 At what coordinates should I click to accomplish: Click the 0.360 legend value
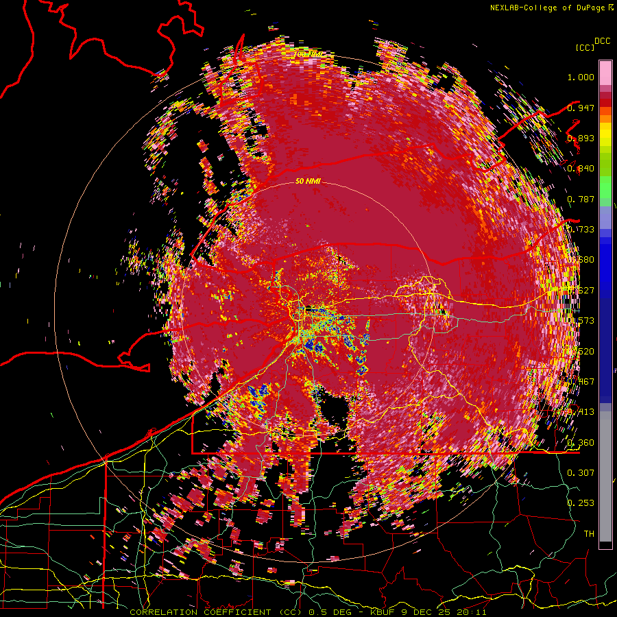(581, 442)
